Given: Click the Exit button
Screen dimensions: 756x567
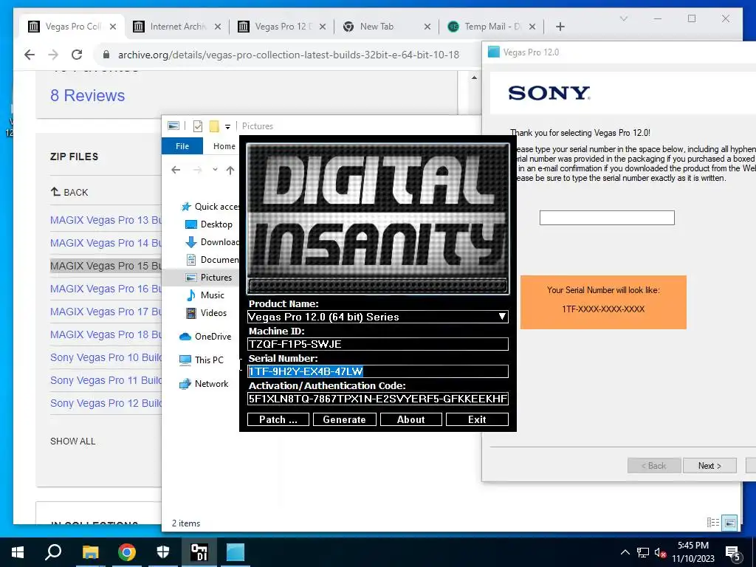Looking at the screenshot, I should [x=477, y=419].
